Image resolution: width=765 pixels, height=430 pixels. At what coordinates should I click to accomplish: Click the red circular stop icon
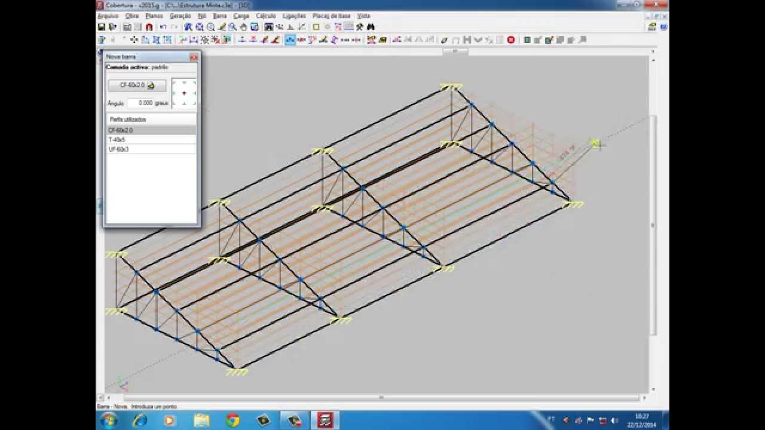coord(511,40)
